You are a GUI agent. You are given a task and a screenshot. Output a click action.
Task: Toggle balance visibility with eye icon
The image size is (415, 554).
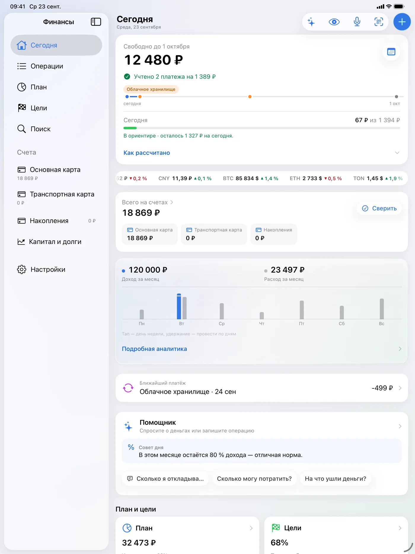pyautogui.click(x=334, y=22)
